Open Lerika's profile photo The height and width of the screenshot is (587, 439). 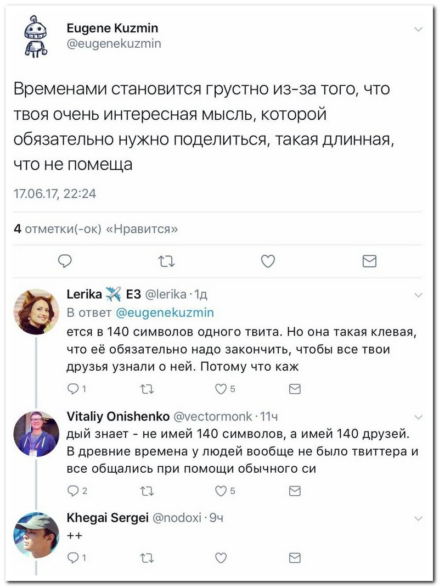36,311
